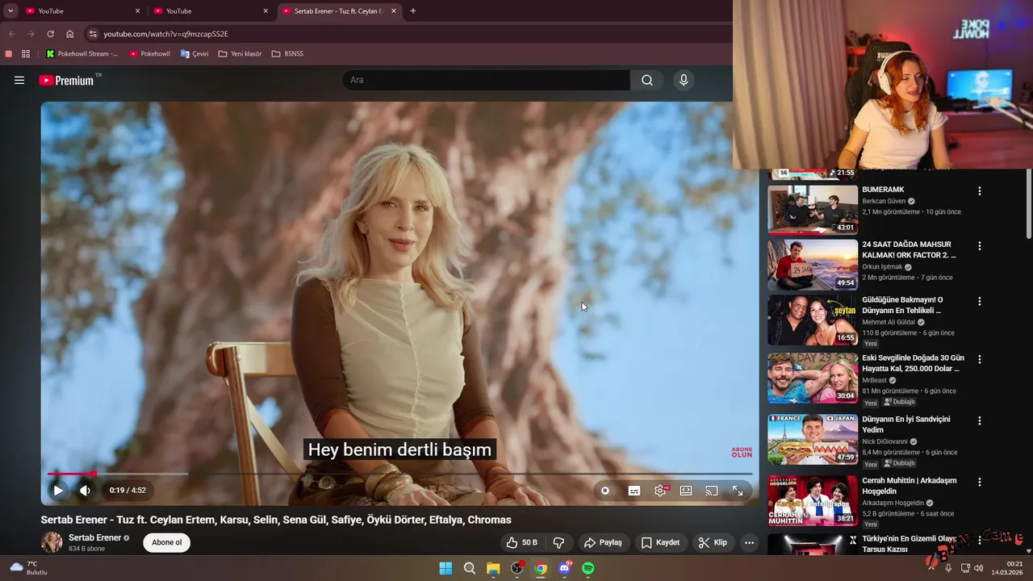The image size is (1033, 581).
Task: Open options menu for Güldüğüne Bakmayın video
Action: (980, 301)
